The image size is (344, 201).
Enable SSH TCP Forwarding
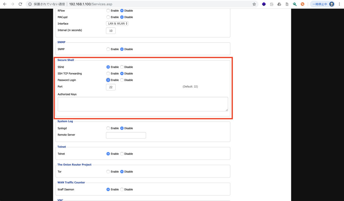(108, 74)
